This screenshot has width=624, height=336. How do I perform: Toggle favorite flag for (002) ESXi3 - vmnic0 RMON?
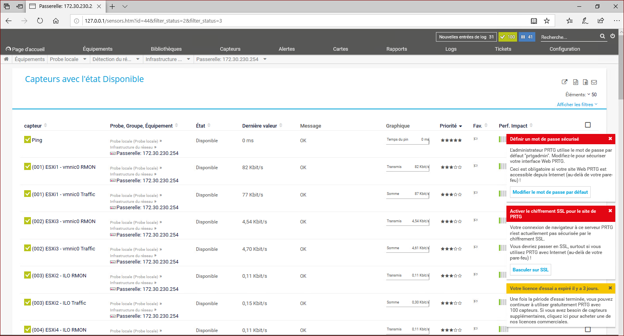click(x=476, y=220)
